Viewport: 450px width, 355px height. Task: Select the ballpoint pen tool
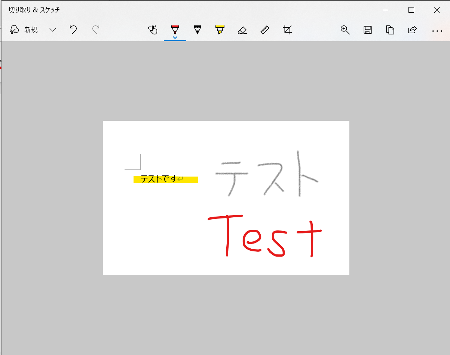coord(175,30)
